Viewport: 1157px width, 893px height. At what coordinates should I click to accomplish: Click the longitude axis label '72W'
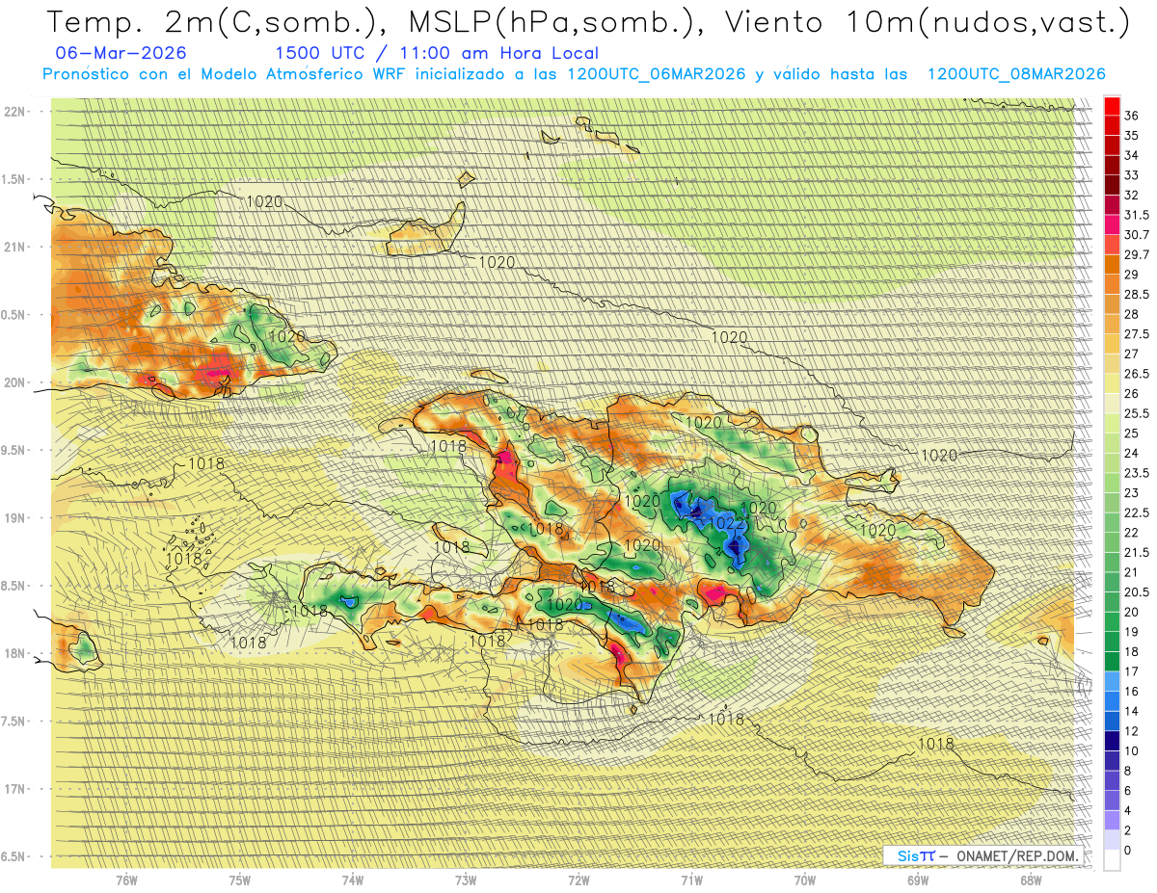coord(578,880)
